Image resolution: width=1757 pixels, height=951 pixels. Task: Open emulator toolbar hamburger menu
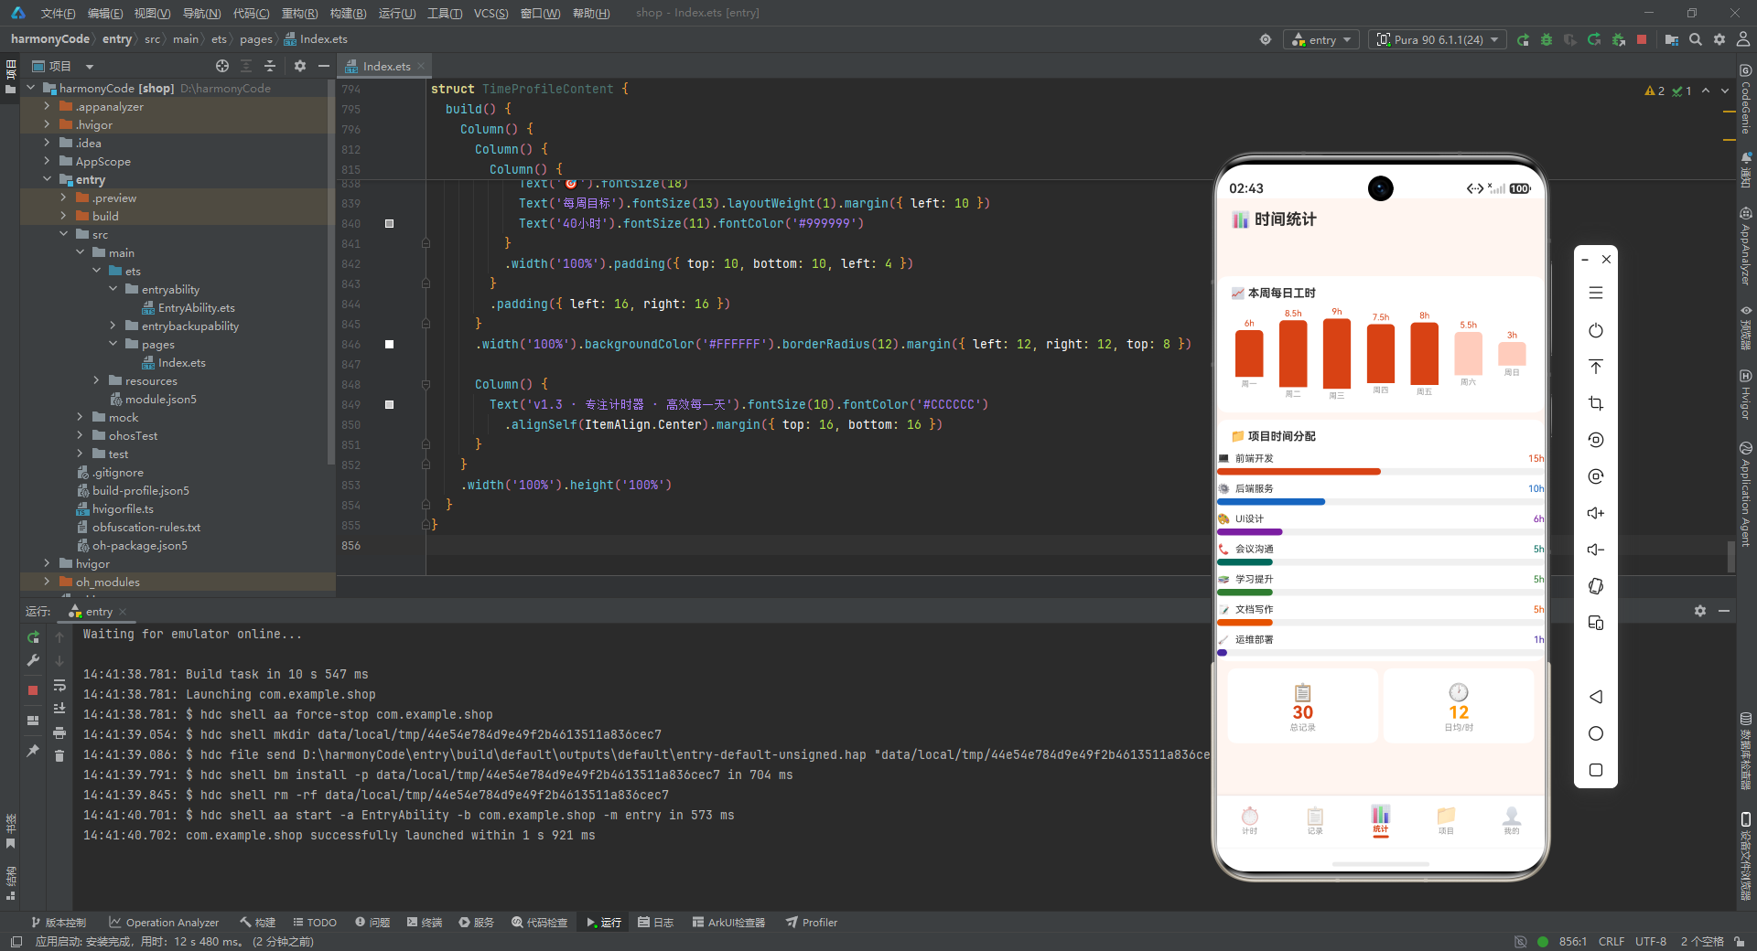[1596, 293]
